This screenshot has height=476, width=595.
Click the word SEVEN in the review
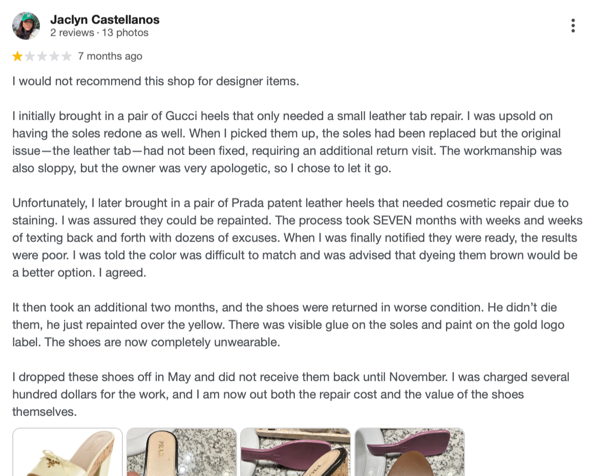pyautogui.click(x=392, y=221)
